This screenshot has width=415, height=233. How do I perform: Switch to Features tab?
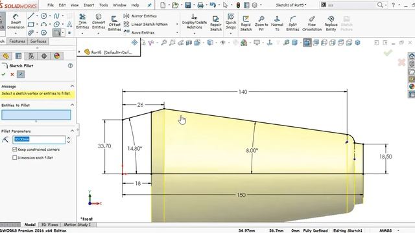click(x=18, y=41)
